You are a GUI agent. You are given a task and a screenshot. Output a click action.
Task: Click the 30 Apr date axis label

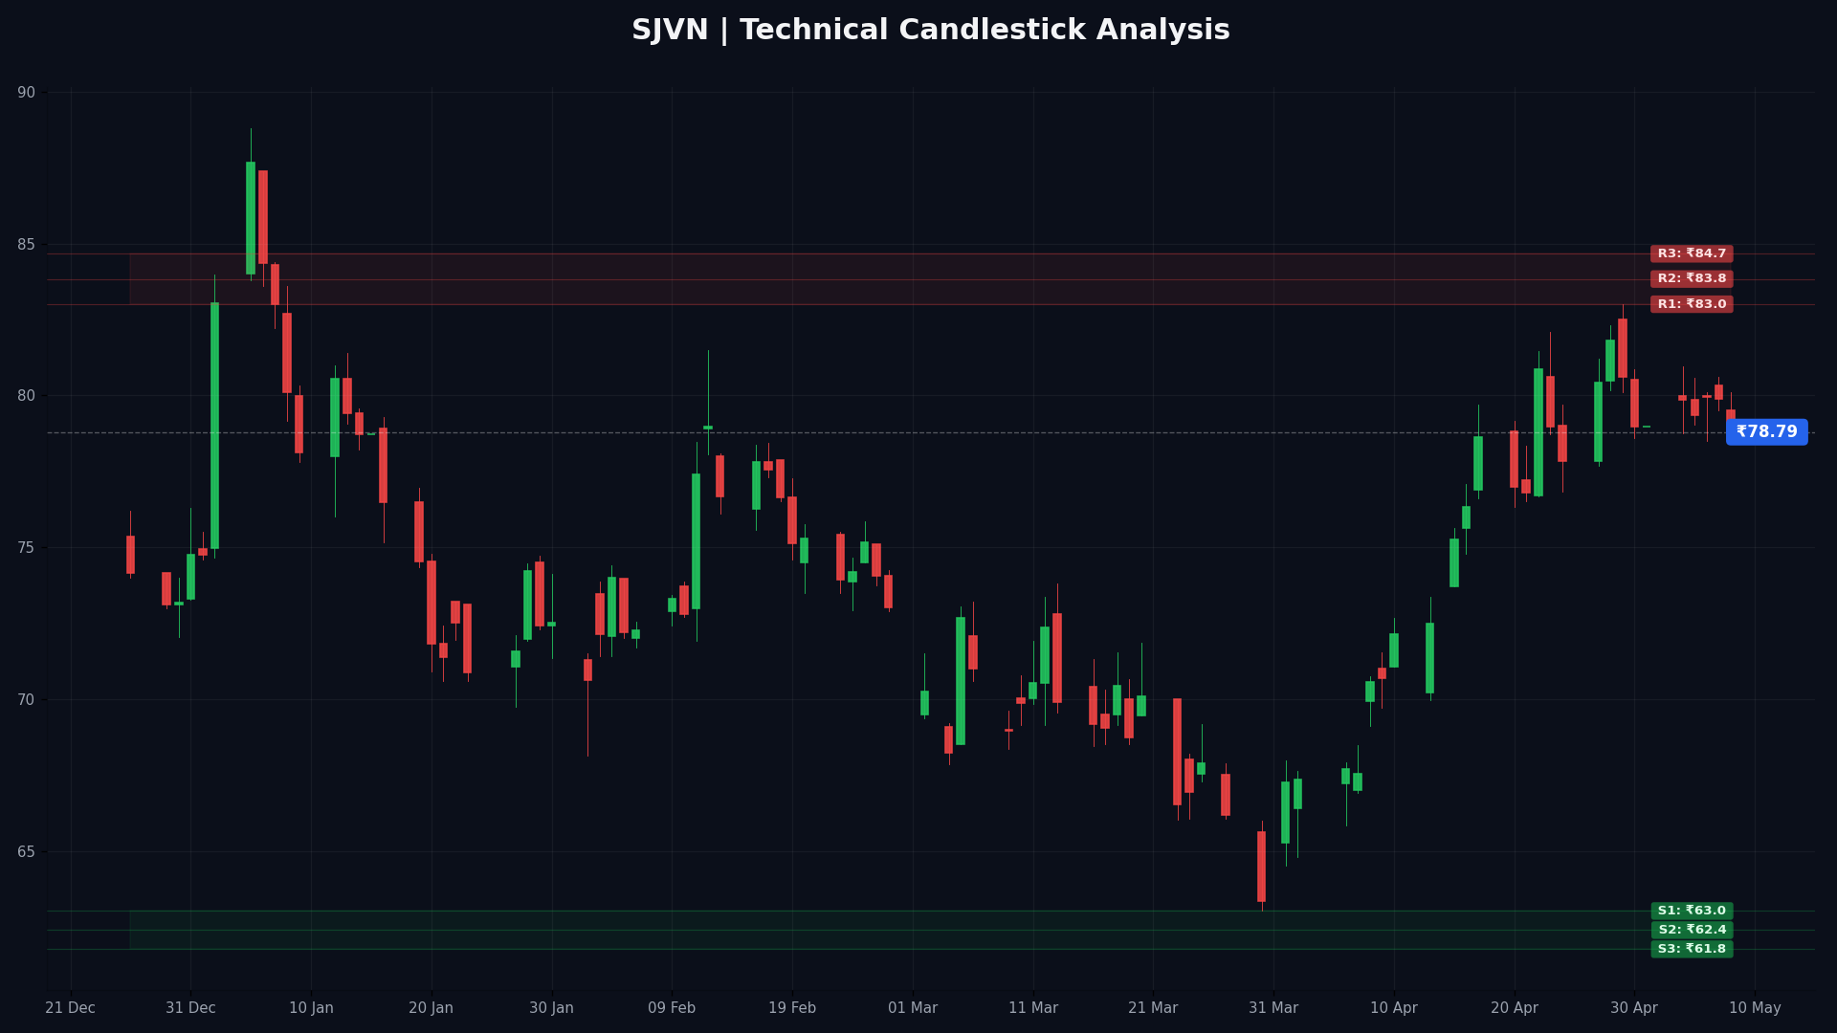tap(1634, 1008)
